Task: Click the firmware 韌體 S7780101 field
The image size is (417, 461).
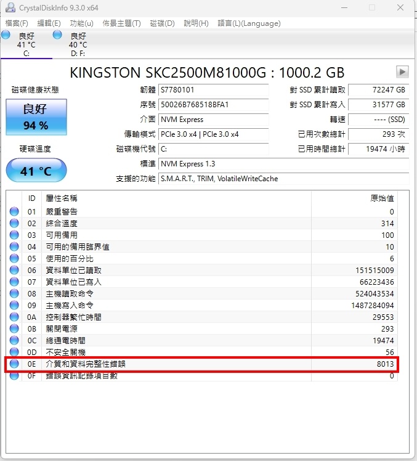Action: [214, 90]
